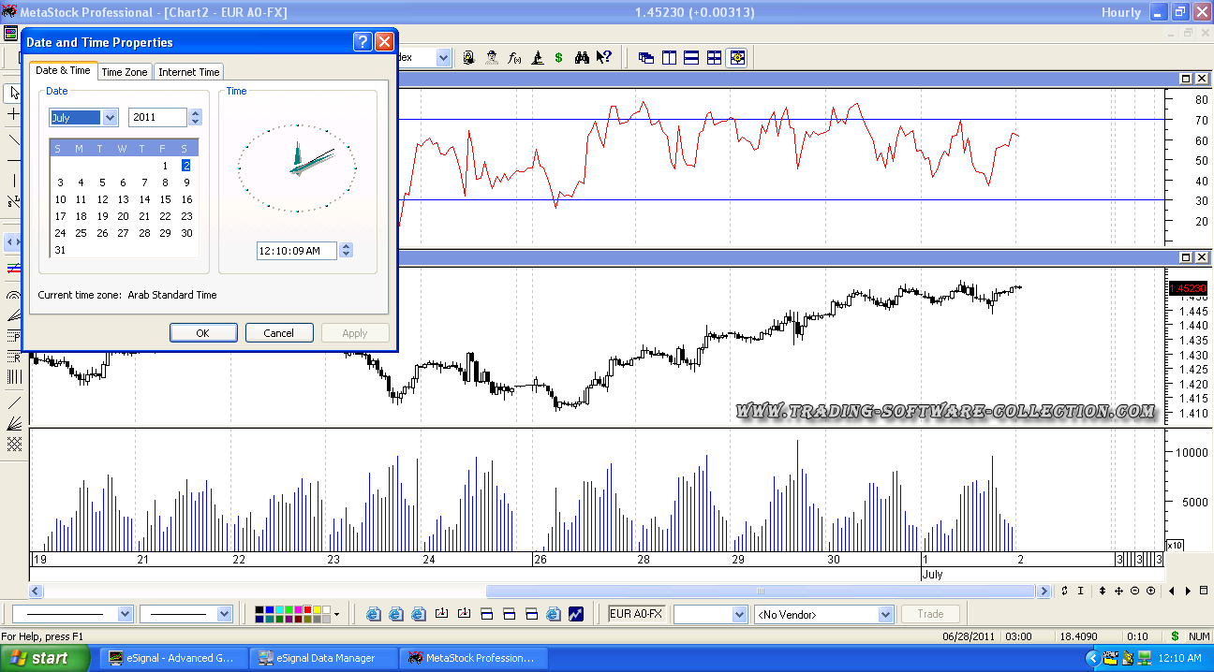Click the context help arrow-question icon
1214x672 pixels.
604,58
